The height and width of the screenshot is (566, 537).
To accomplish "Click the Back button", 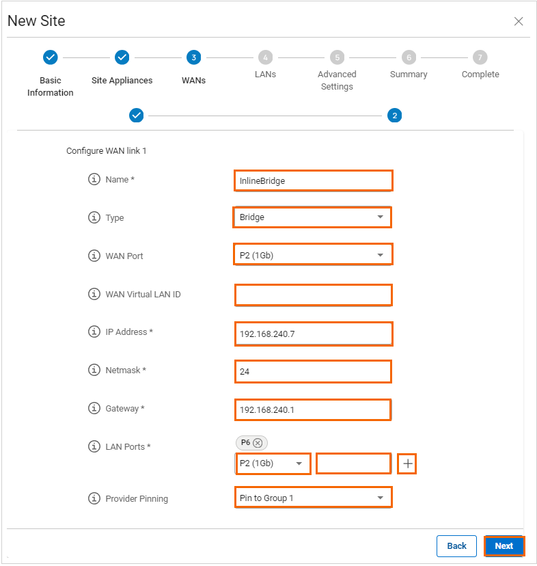I will (x=456, y=545).
